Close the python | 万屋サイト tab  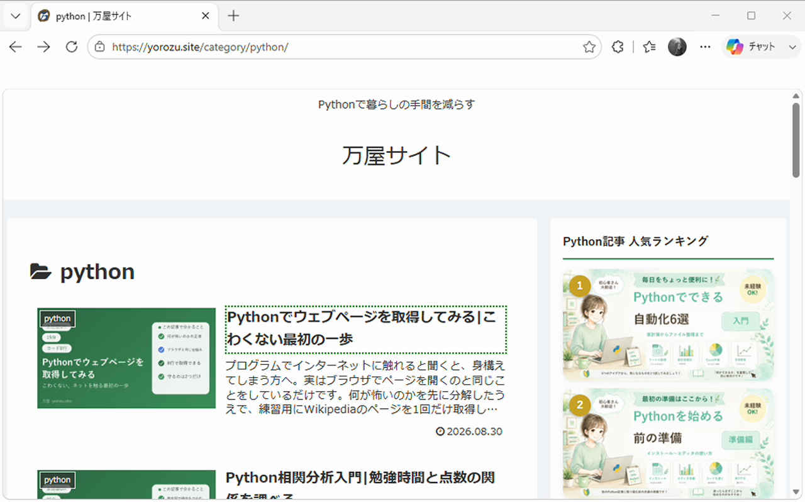click(x=205, y=16)
